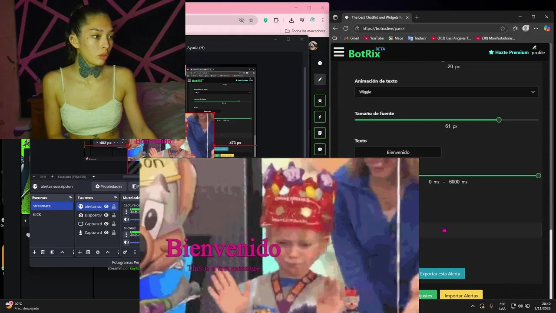The width and height of the screenshot is (556, 313).
Task: Undock the Fuentes panel
Action: point(116,198)
